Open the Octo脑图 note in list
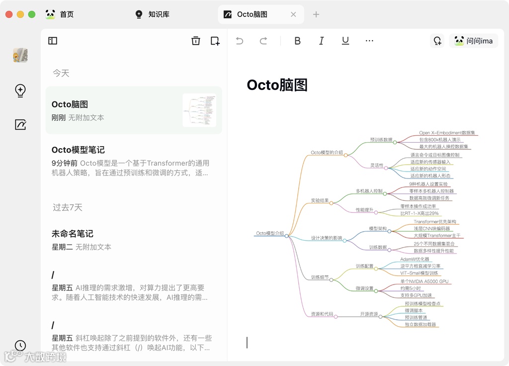The width and height of the screenshot is (509, 366). (134, 110)
